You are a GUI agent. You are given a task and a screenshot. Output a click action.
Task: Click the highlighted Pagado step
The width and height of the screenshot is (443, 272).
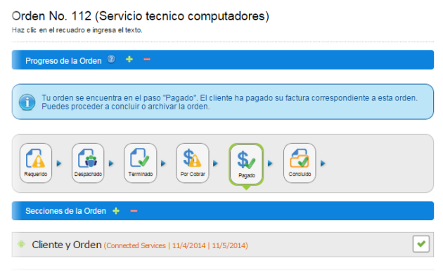pyautogui.click(x=246, y=165)
